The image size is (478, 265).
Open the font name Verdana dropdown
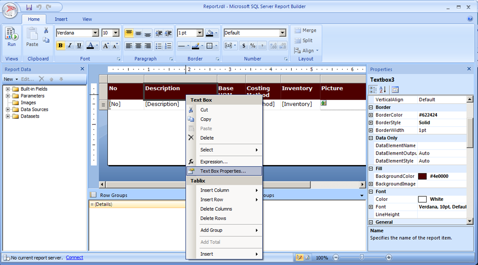95,33
